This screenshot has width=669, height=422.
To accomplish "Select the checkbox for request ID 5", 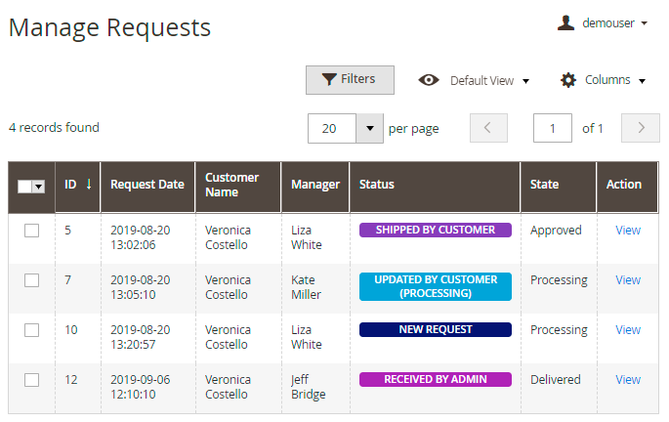I will pos(31,231).
